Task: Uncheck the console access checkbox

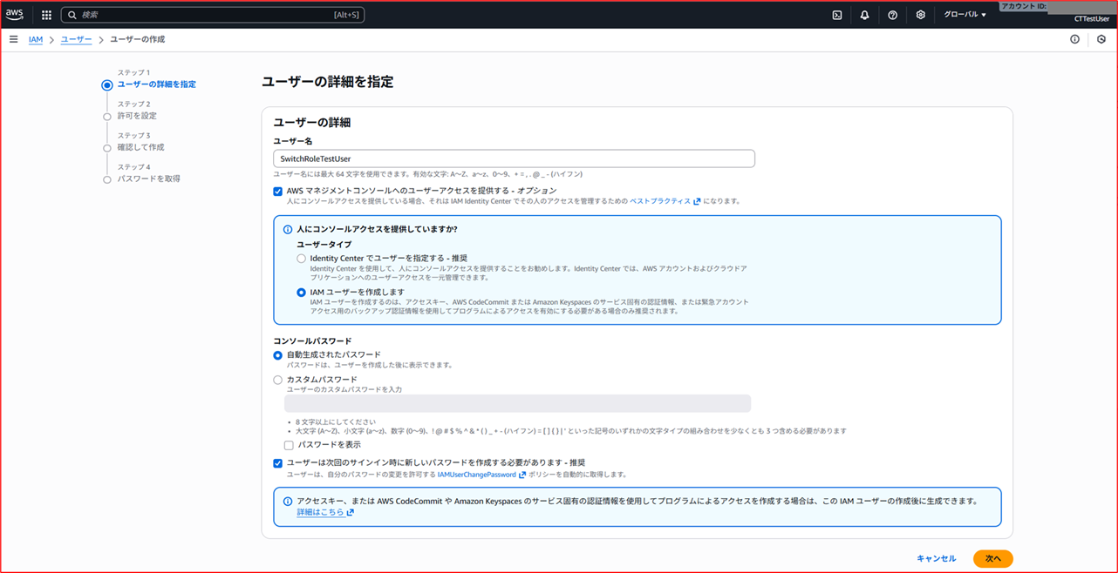Action: tap(277, 192)
